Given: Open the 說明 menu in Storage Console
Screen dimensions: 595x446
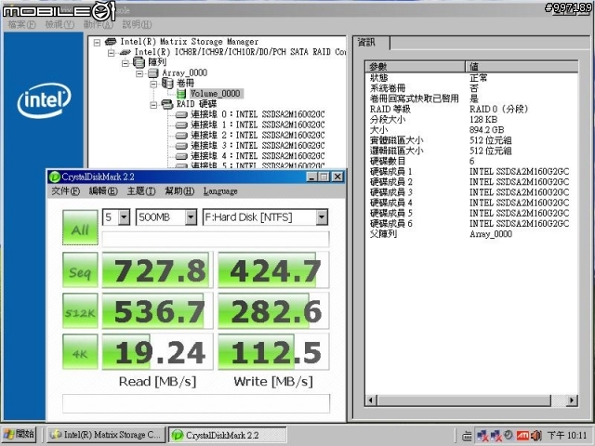Looking at the screenshot, I should pos(137,25).
